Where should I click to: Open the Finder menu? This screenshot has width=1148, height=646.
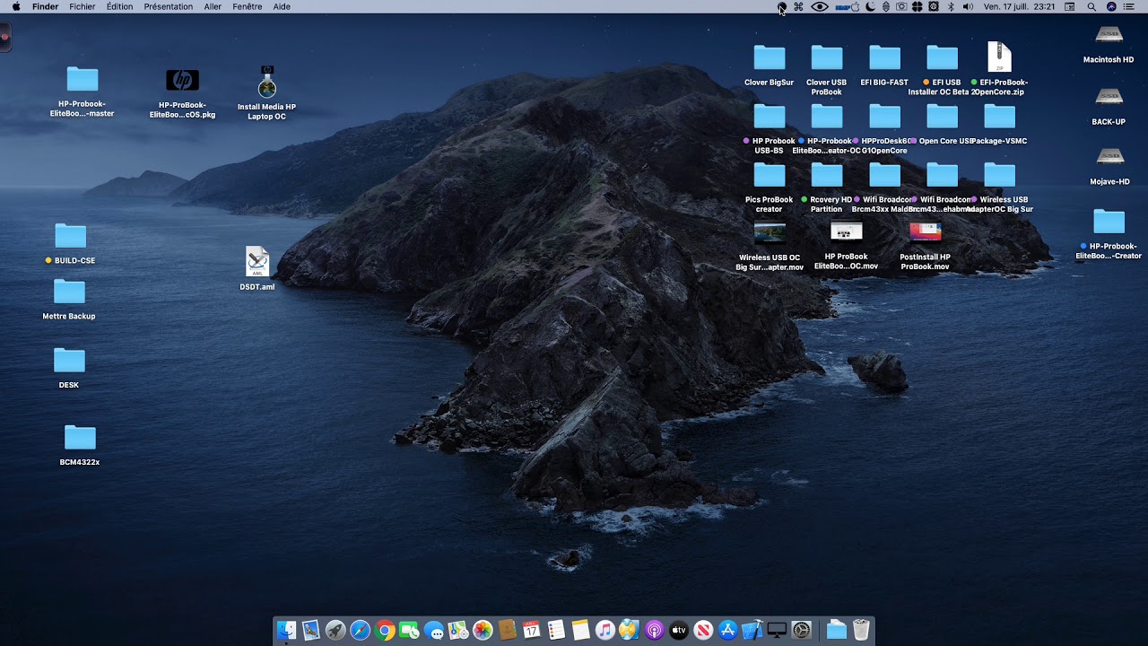pos(46,6)
